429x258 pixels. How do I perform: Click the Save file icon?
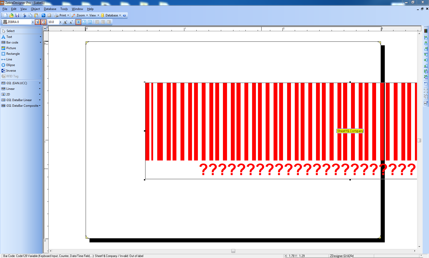[17, 15]
